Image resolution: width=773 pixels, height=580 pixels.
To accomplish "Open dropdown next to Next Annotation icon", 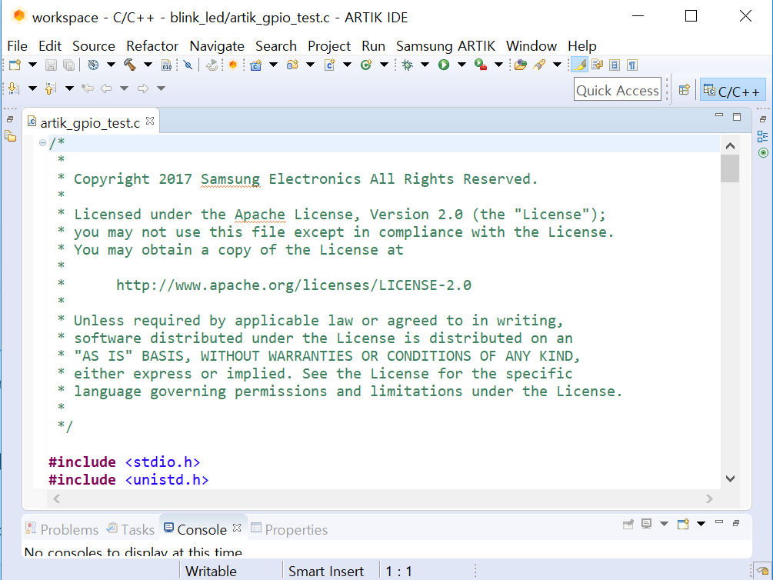I will tap(32, 88).
